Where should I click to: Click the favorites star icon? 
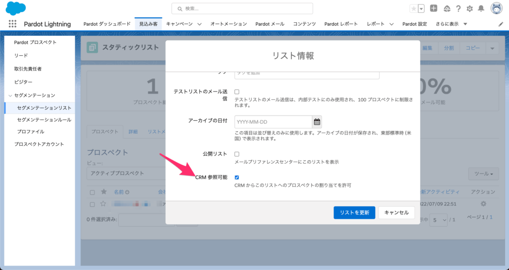click(414, 9)
